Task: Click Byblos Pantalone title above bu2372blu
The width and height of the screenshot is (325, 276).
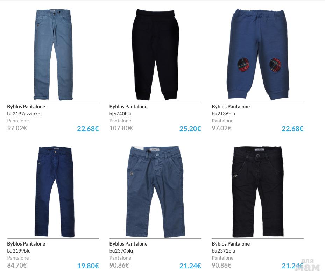Action: click(231, 244)
